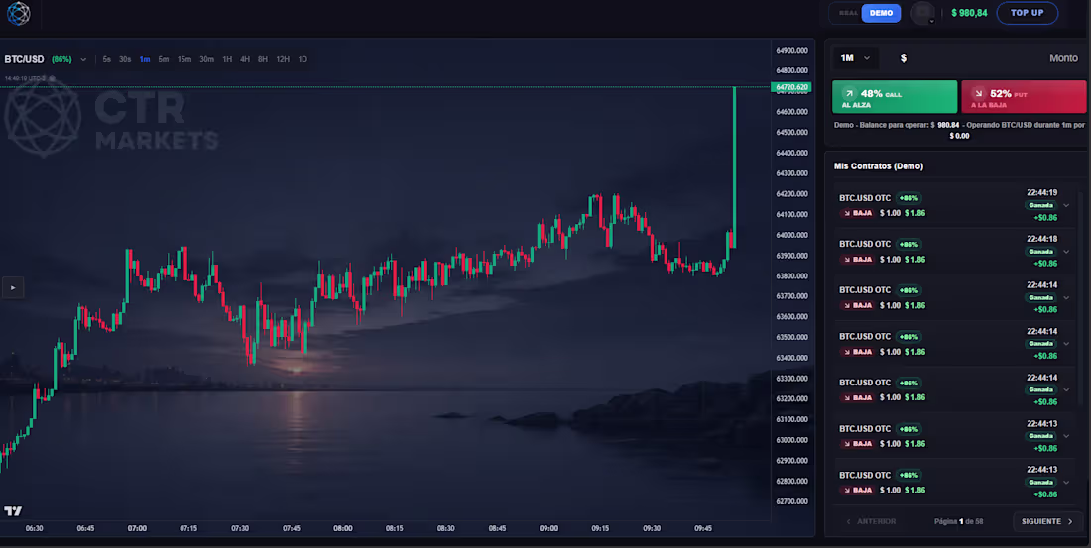Click the clock icon beside UTC-3 time
Screen dimensions: 1091x548
point(51,78)
